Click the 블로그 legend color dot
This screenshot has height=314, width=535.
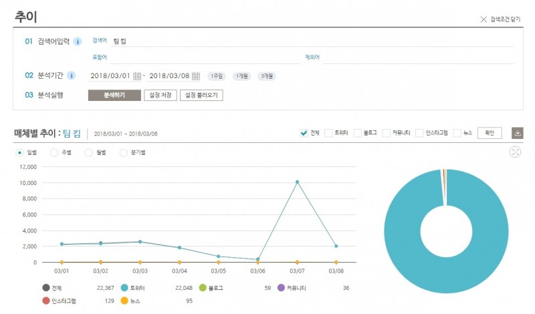pyautogui.click(x=203, y=288)
